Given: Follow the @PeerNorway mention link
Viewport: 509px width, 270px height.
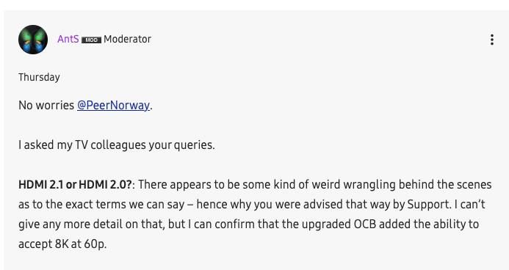Looking at the screenshot, I should pyautogui.click(x=113, y=106).
